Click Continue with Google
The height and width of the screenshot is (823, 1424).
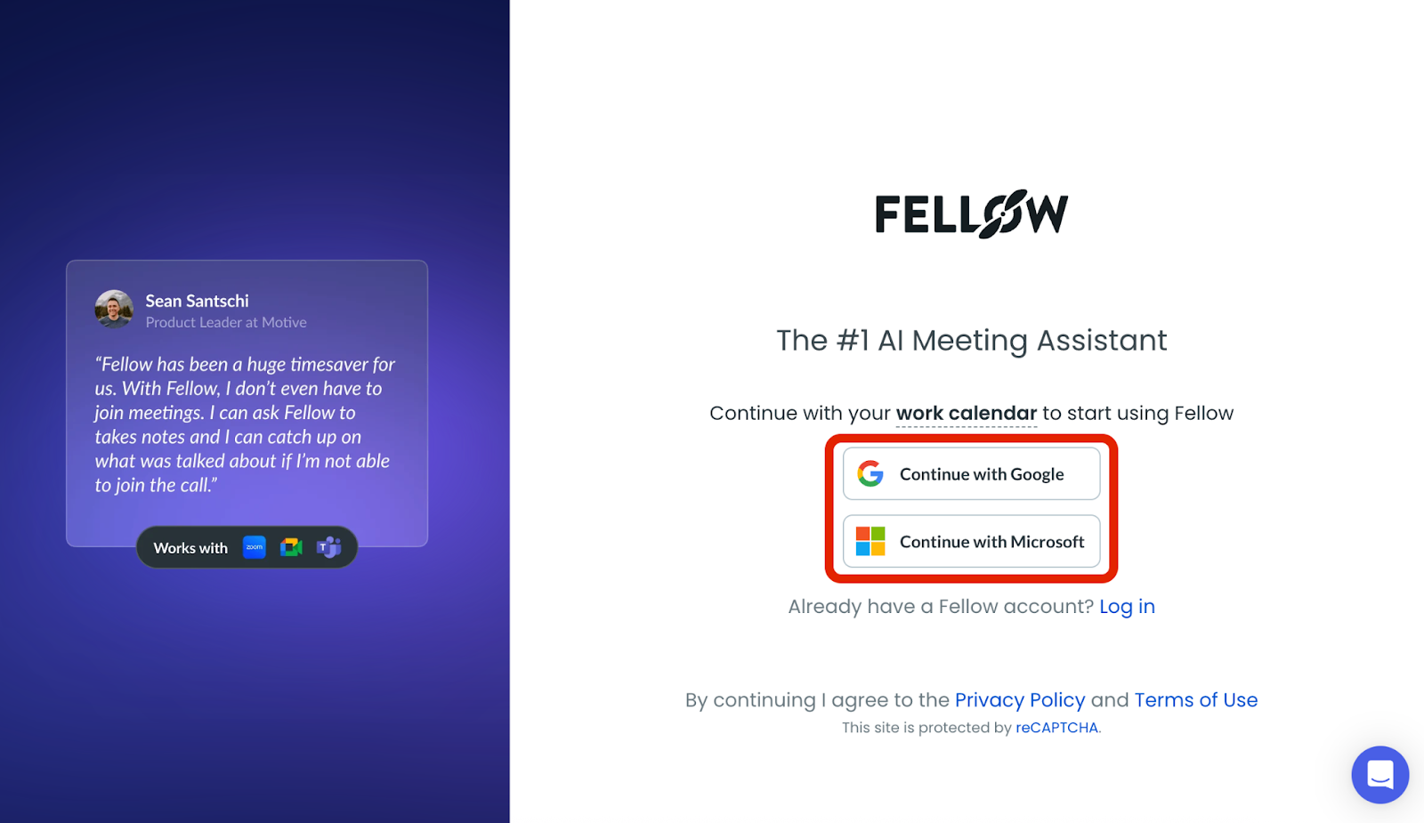pyautogui.click(x=970, y=473)
